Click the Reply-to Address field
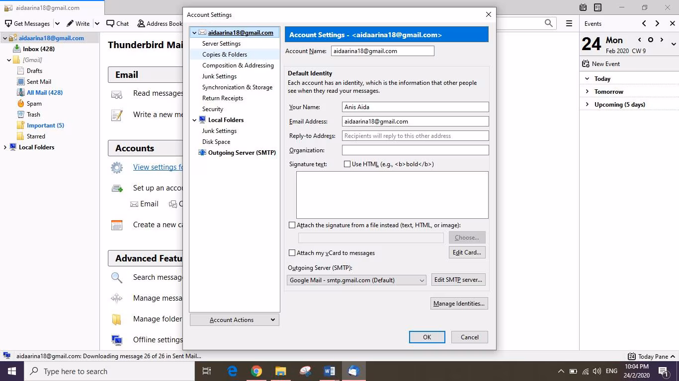 [416, 136]
